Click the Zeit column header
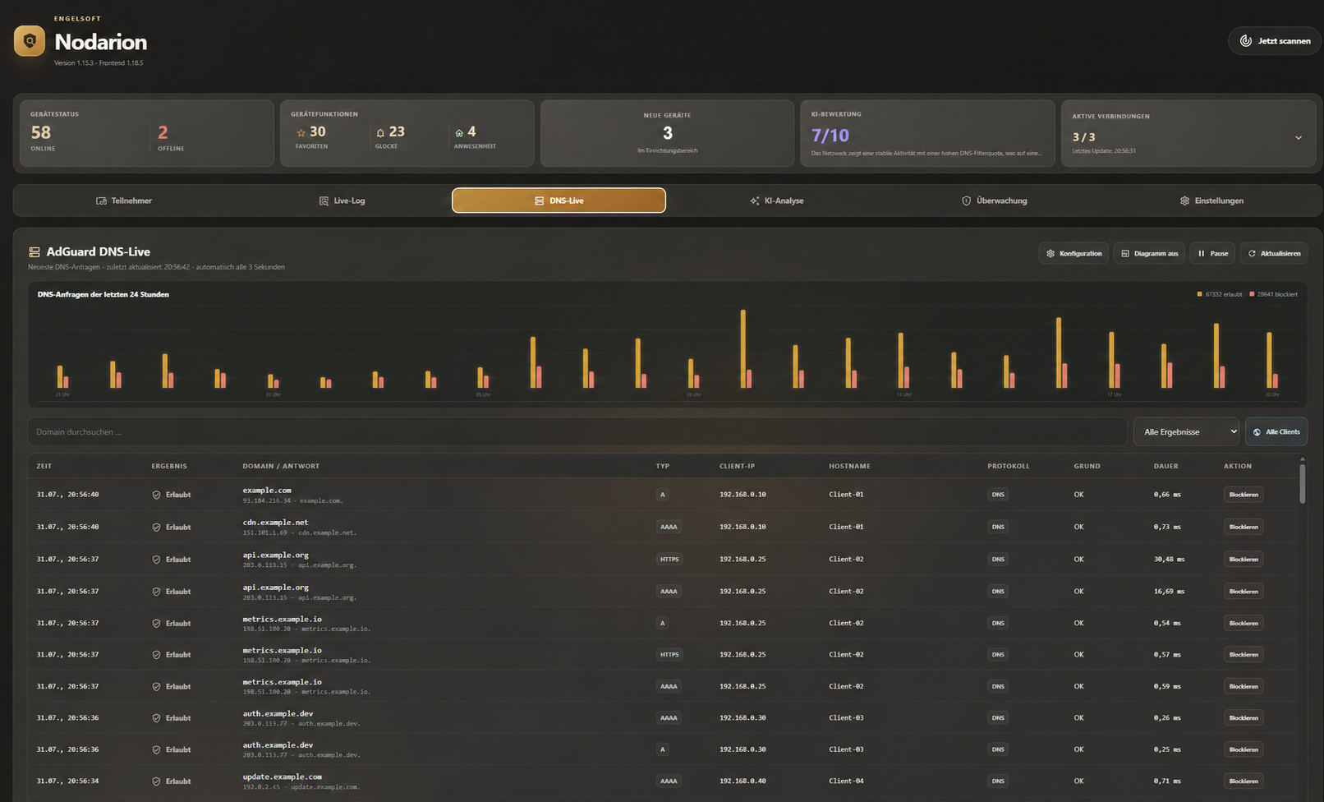1324x802 pixels. (44, 466)
